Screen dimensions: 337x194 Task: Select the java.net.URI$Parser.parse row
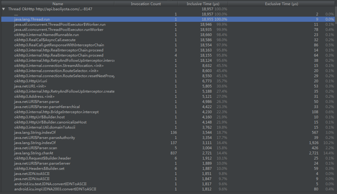pyautogui.click(x=168, y=102)
